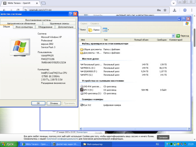Select the Общие tab
Image resolution: width=196 pixels, height=147 pixels.
(x=6, y=27)
